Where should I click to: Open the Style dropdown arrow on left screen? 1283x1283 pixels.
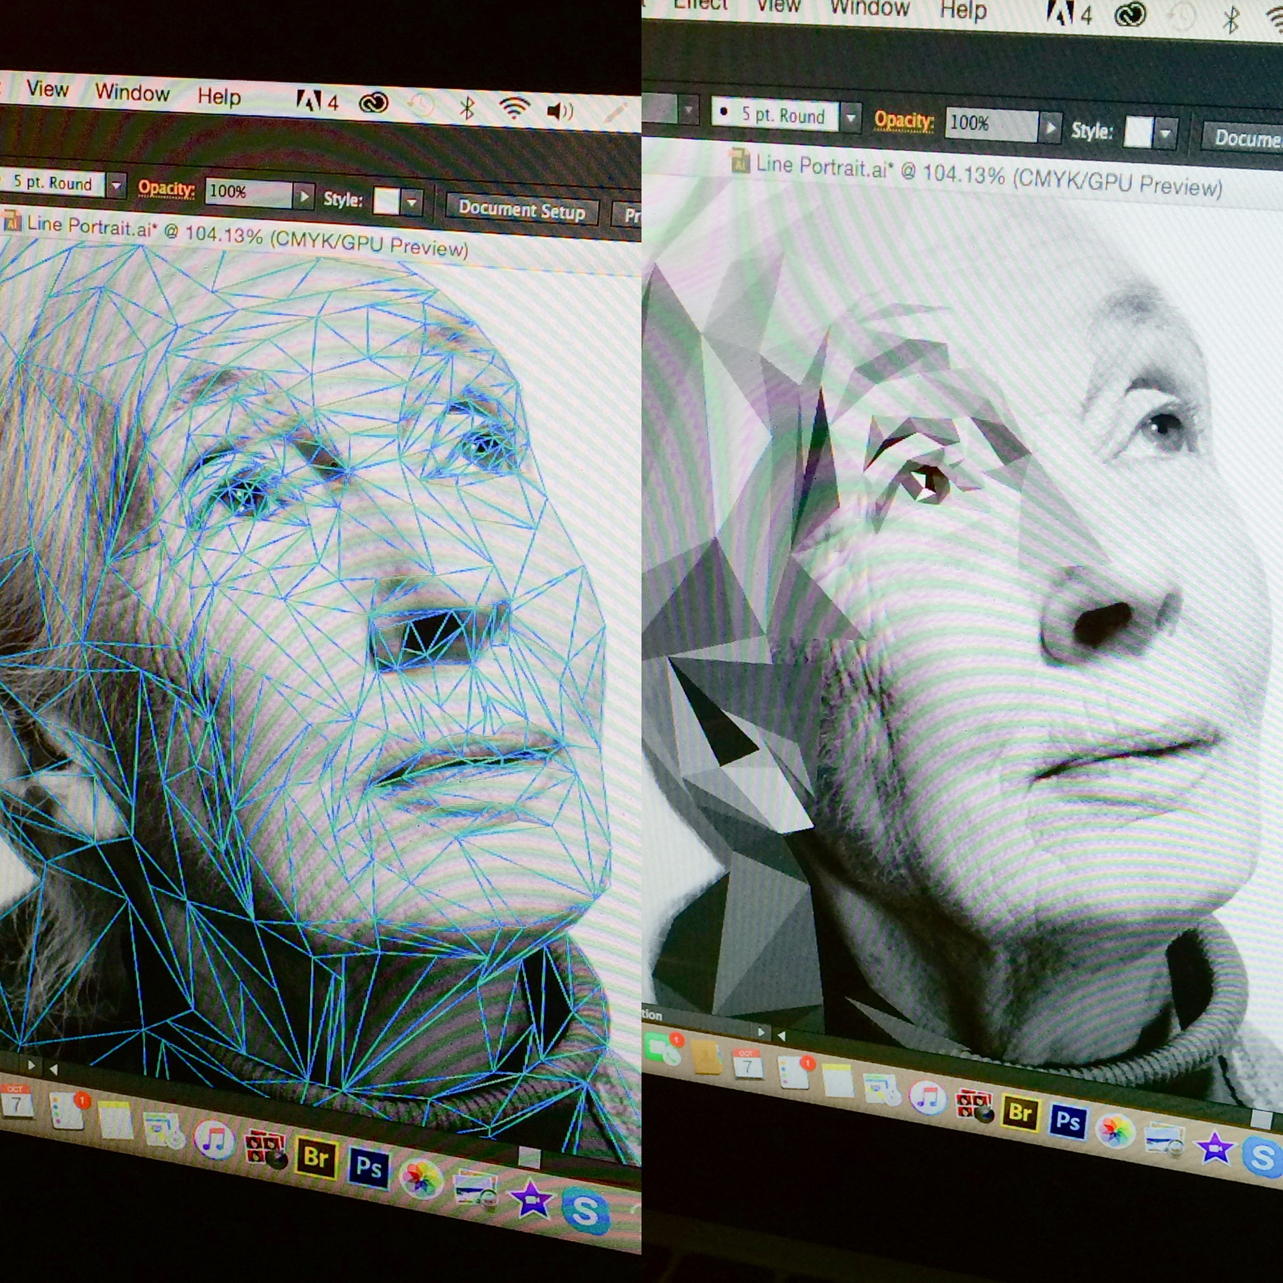click(x=412, y=201)
